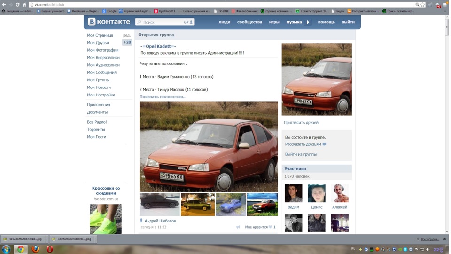Image resolution: width=451 pixels, height=254 pixels.
Task: Click the music play button in header
Action: point(308,22)
